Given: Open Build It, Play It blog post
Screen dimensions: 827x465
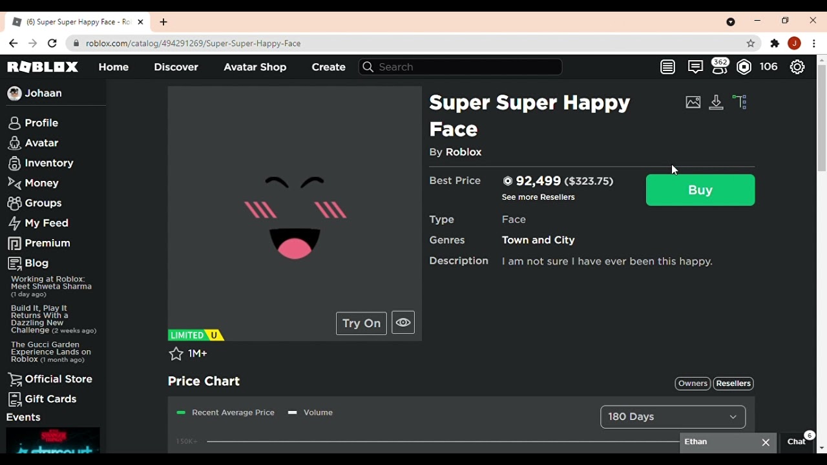Looking at the screenshot, I should click(54, 319).
